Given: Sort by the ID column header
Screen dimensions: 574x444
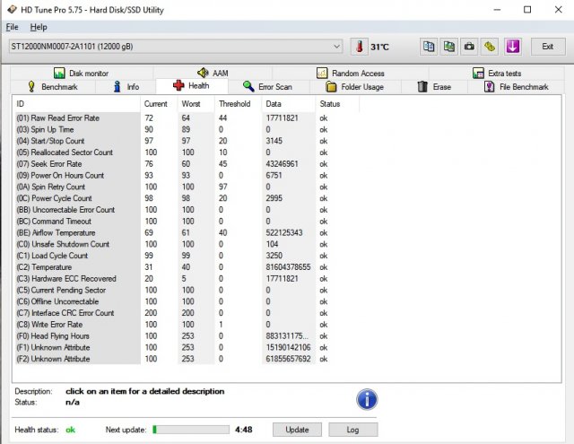Looking at the screenshot, I should (77, 104).
